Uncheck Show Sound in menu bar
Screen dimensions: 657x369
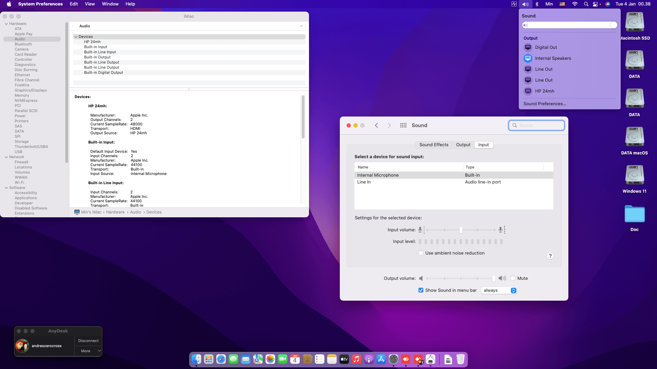[x=421, y=290]
